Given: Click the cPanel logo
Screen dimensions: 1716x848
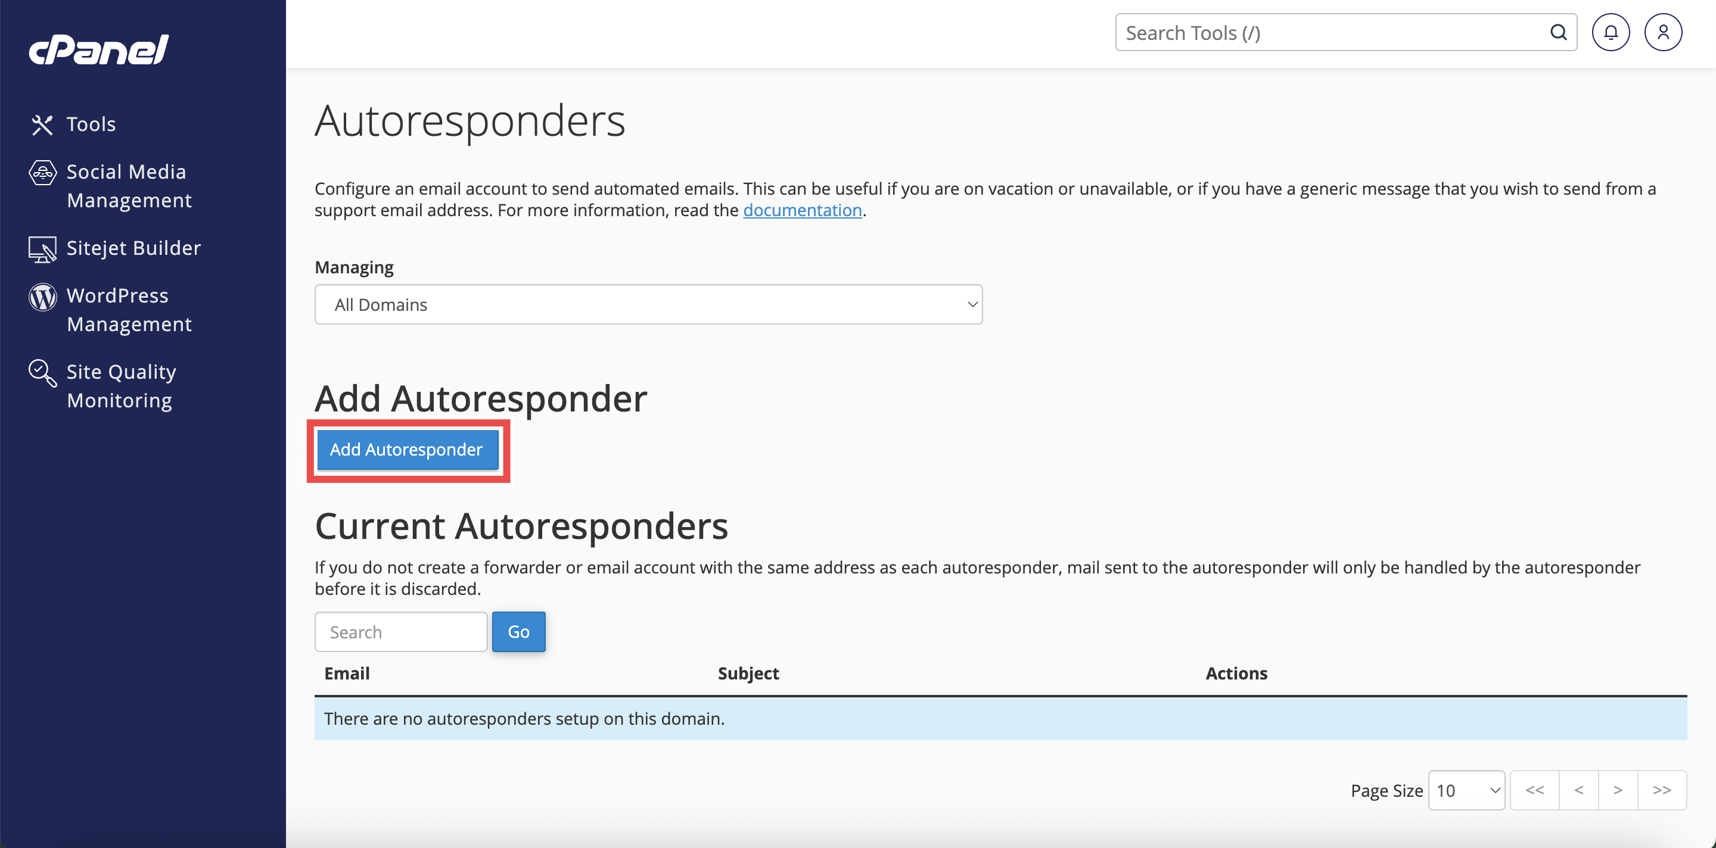Looking at the screenshot, I should (x=98, y=50).
